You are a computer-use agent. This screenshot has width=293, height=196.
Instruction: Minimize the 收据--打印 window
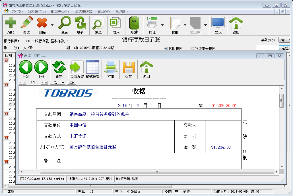pos(261,56)
